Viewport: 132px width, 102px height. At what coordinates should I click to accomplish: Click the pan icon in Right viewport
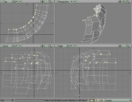[120, 46]
